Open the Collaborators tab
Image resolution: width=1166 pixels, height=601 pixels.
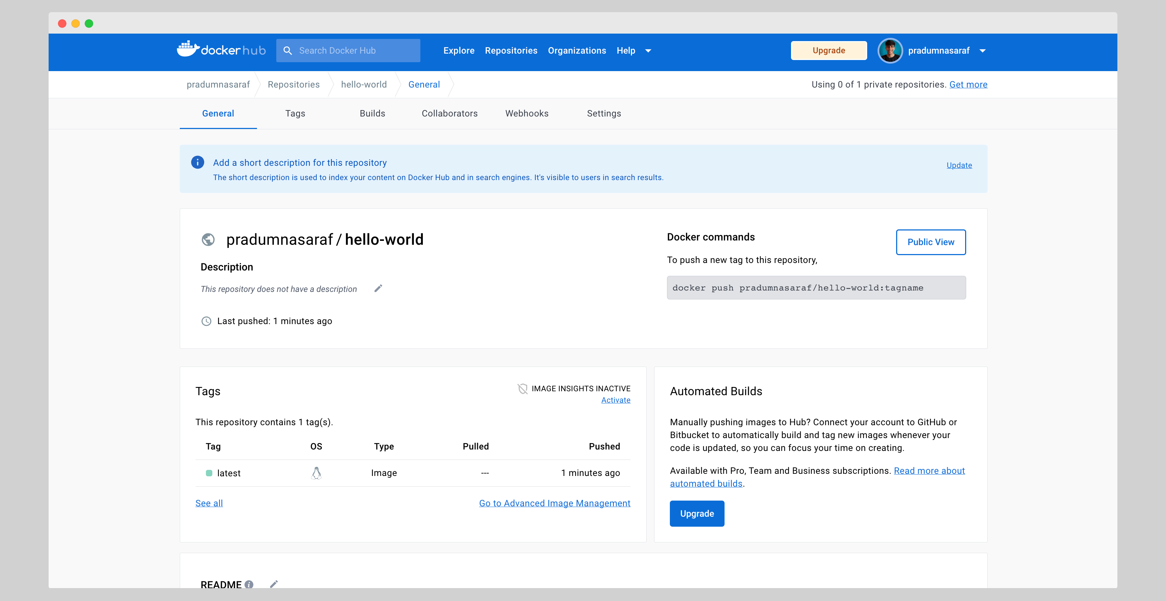pyautogui.click(x=449, y=114)
